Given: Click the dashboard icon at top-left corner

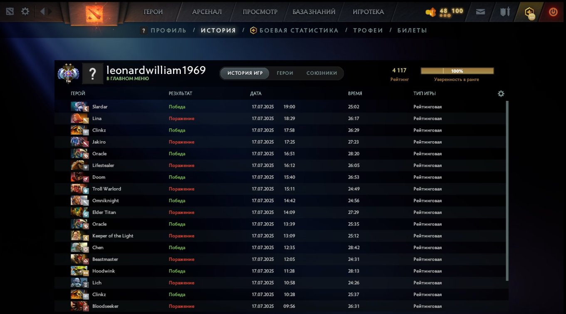Looking at the screenshot, I should point(10,12).
